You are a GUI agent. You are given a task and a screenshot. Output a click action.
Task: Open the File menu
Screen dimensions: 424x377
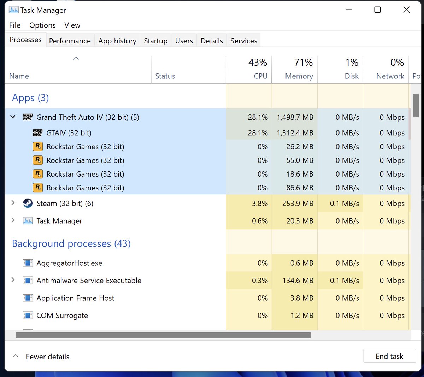pyautogui.click(x=15, y=25)
